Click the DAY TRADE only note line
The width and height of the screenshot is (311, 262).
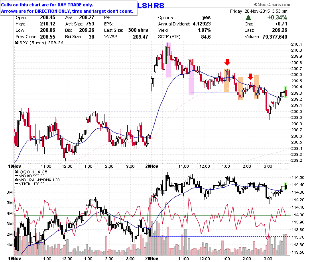coord(47,5)
